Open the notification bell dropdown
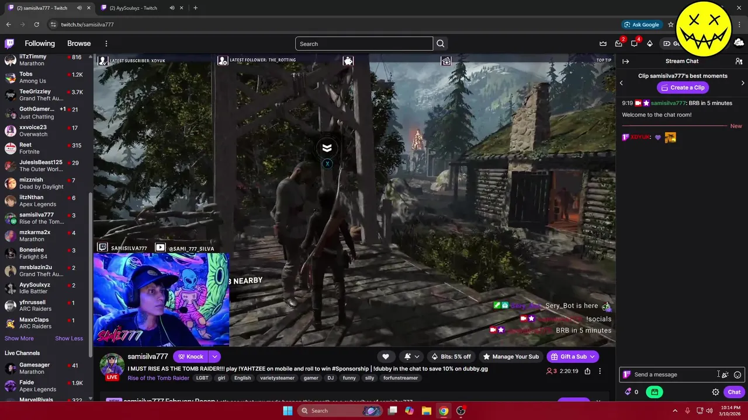 point(411,356)
